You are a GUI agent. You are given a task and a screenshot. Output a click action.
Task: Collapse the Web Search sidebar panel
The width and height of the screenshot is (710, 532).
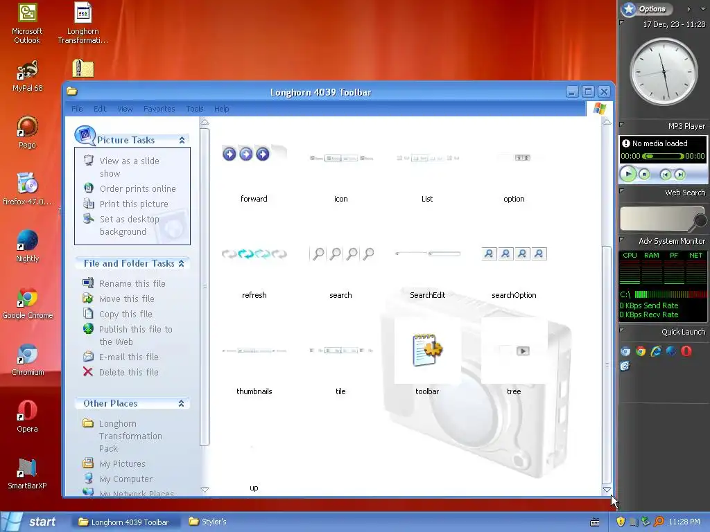(622, 191)
